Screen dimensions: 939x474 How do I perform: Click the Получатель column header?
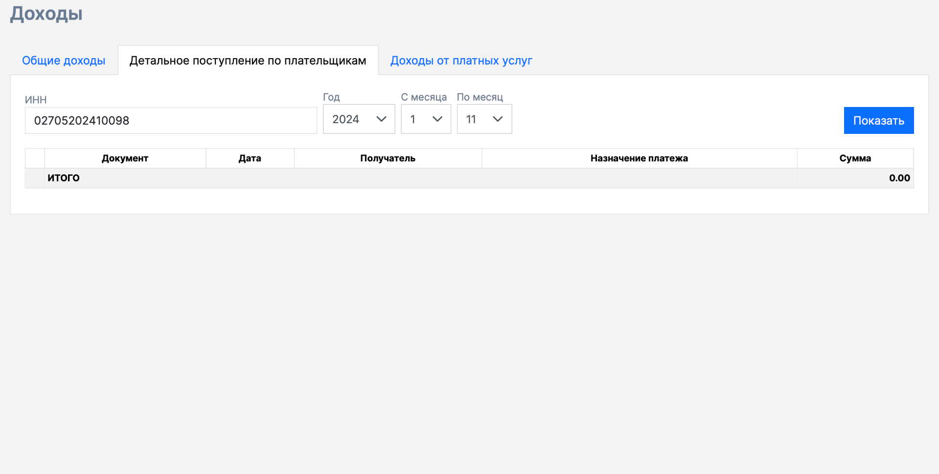pos(388,158)
